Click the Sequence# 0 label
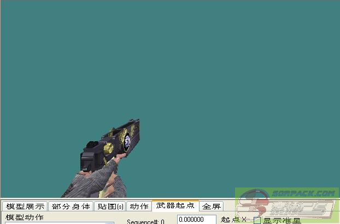Screen dimensions: 340x224 pos(145,221)
